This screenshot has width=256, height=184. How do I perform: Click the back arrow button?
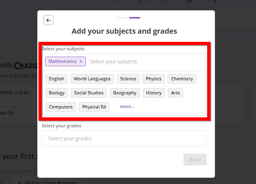point(48,20)
